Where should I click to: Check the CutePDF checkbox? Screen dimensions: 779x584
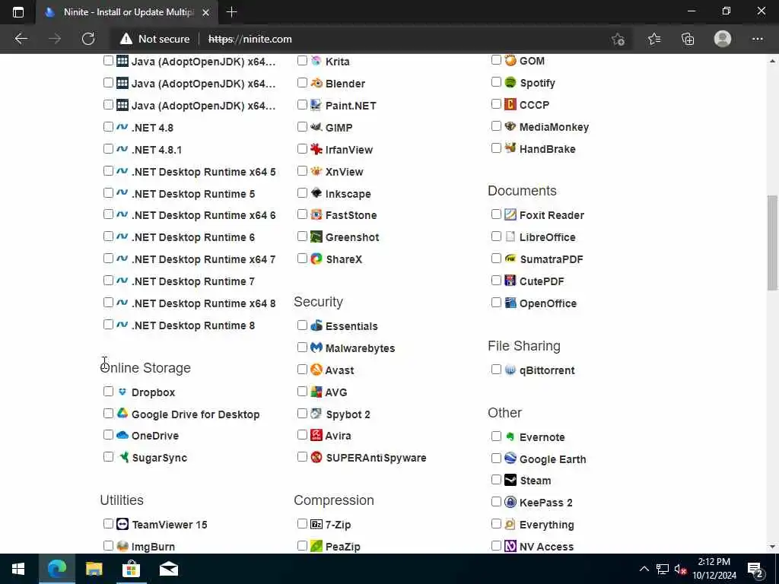pyautogui.click(x=496, y=281)
